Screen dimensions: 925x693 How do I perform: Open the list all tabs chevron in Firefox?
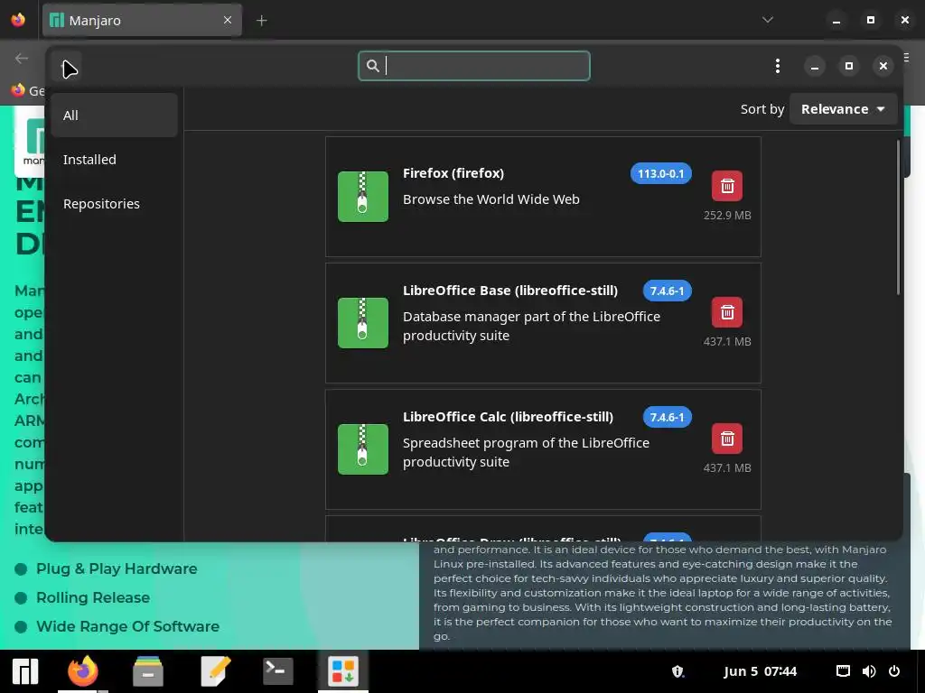(x=768, y=20)
